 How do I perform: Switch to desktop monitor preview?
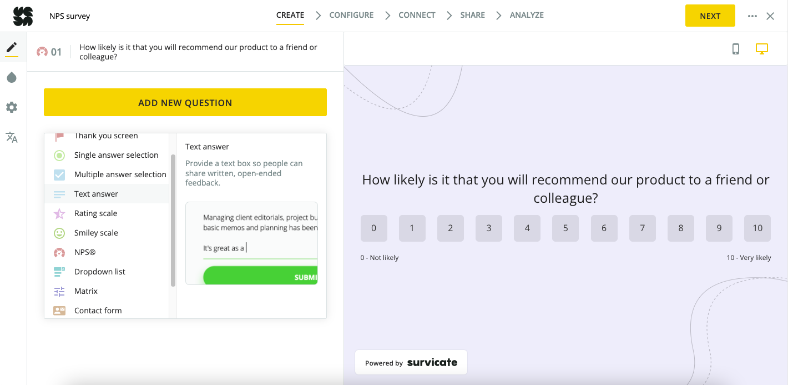coord(762,49)
